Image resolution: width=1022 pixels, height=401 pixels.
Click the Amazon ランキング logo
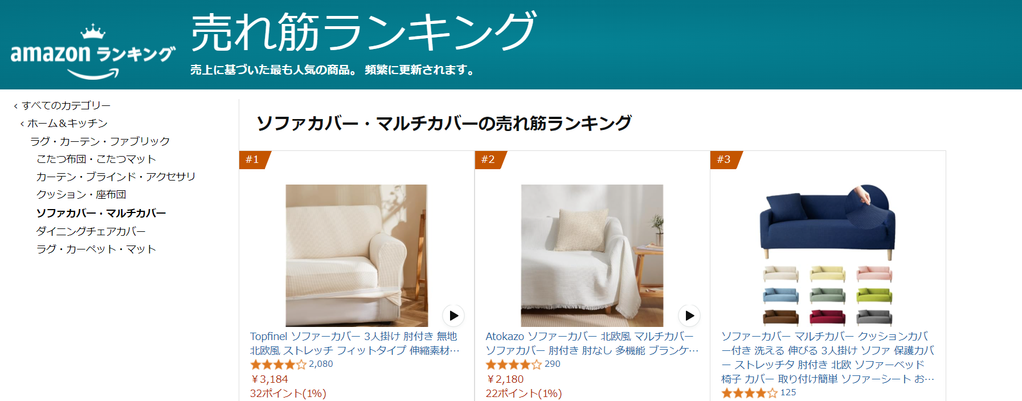click(x=93, y=51)
